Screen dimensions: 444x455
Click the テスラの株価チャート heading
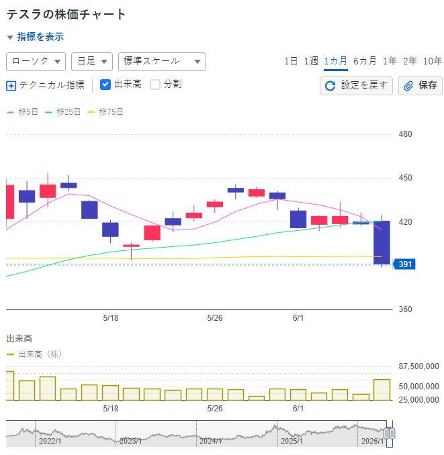(x=66, y=15)
